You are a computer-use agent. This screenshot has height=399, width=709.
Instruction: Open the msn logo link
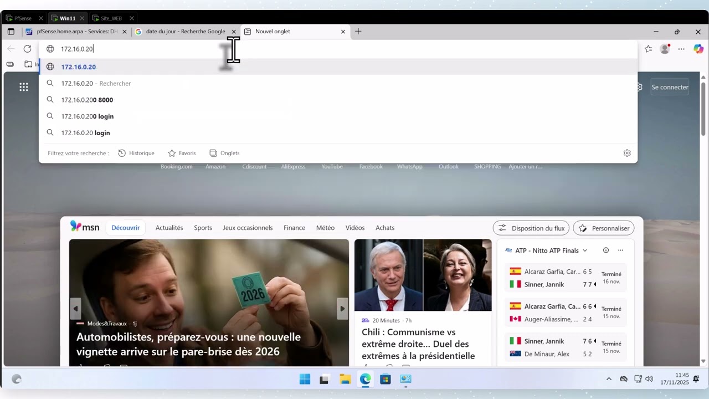pyautogui.click(x=85, y=227)
